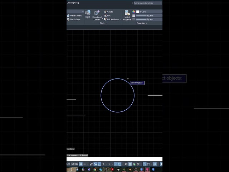Open polar tracking settings arrow
Image resolution: width=229 pixels, height=172 pixels.
[106, 164]
